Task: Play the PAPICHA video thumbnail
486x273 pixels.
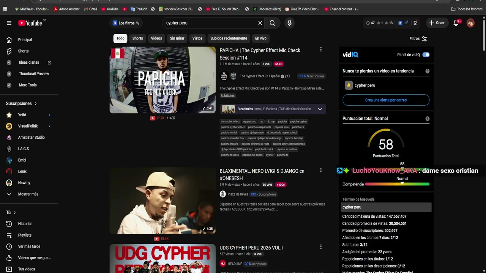Action: (x=163, y=80)
